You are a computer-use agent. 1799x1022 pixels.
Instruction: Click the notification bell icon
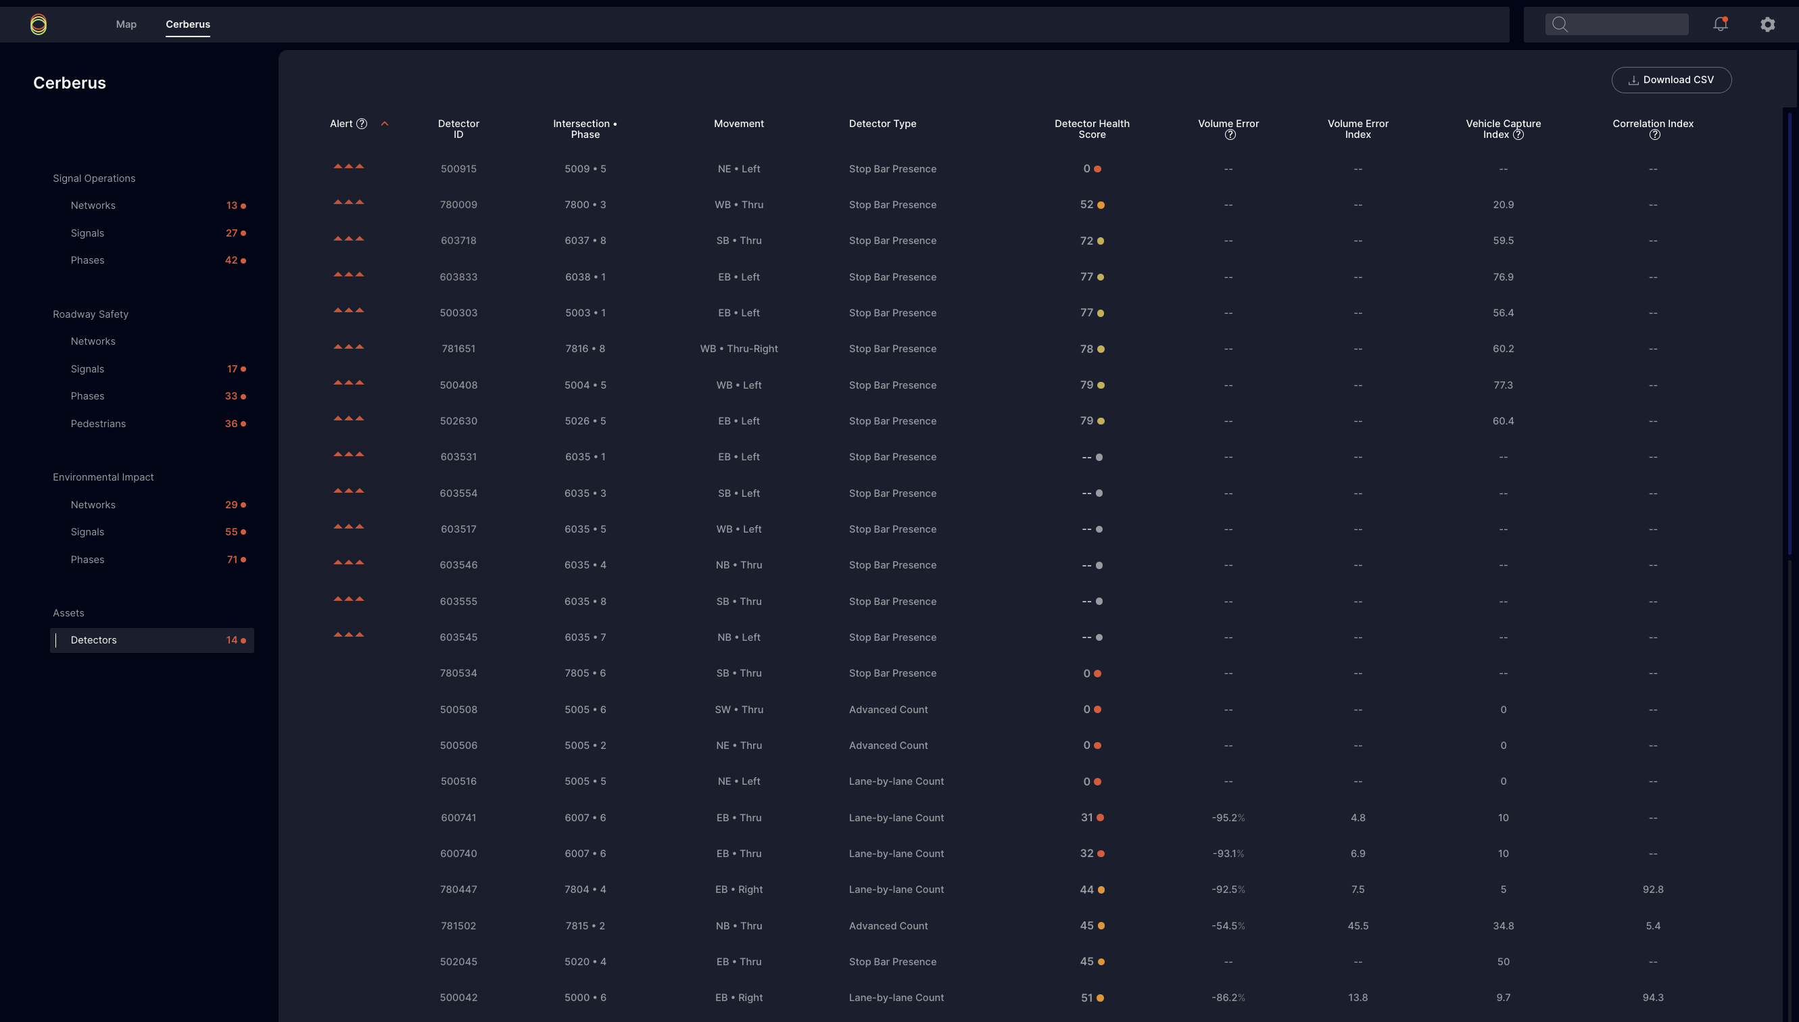pyautogui.click(x=1720, y=24)
